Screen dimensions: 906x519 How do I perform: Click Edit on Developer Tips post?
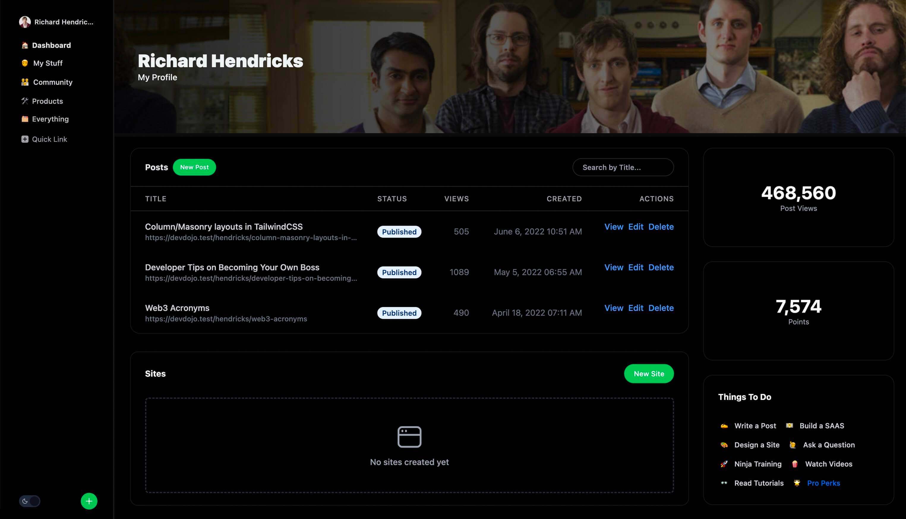point(635,267)
